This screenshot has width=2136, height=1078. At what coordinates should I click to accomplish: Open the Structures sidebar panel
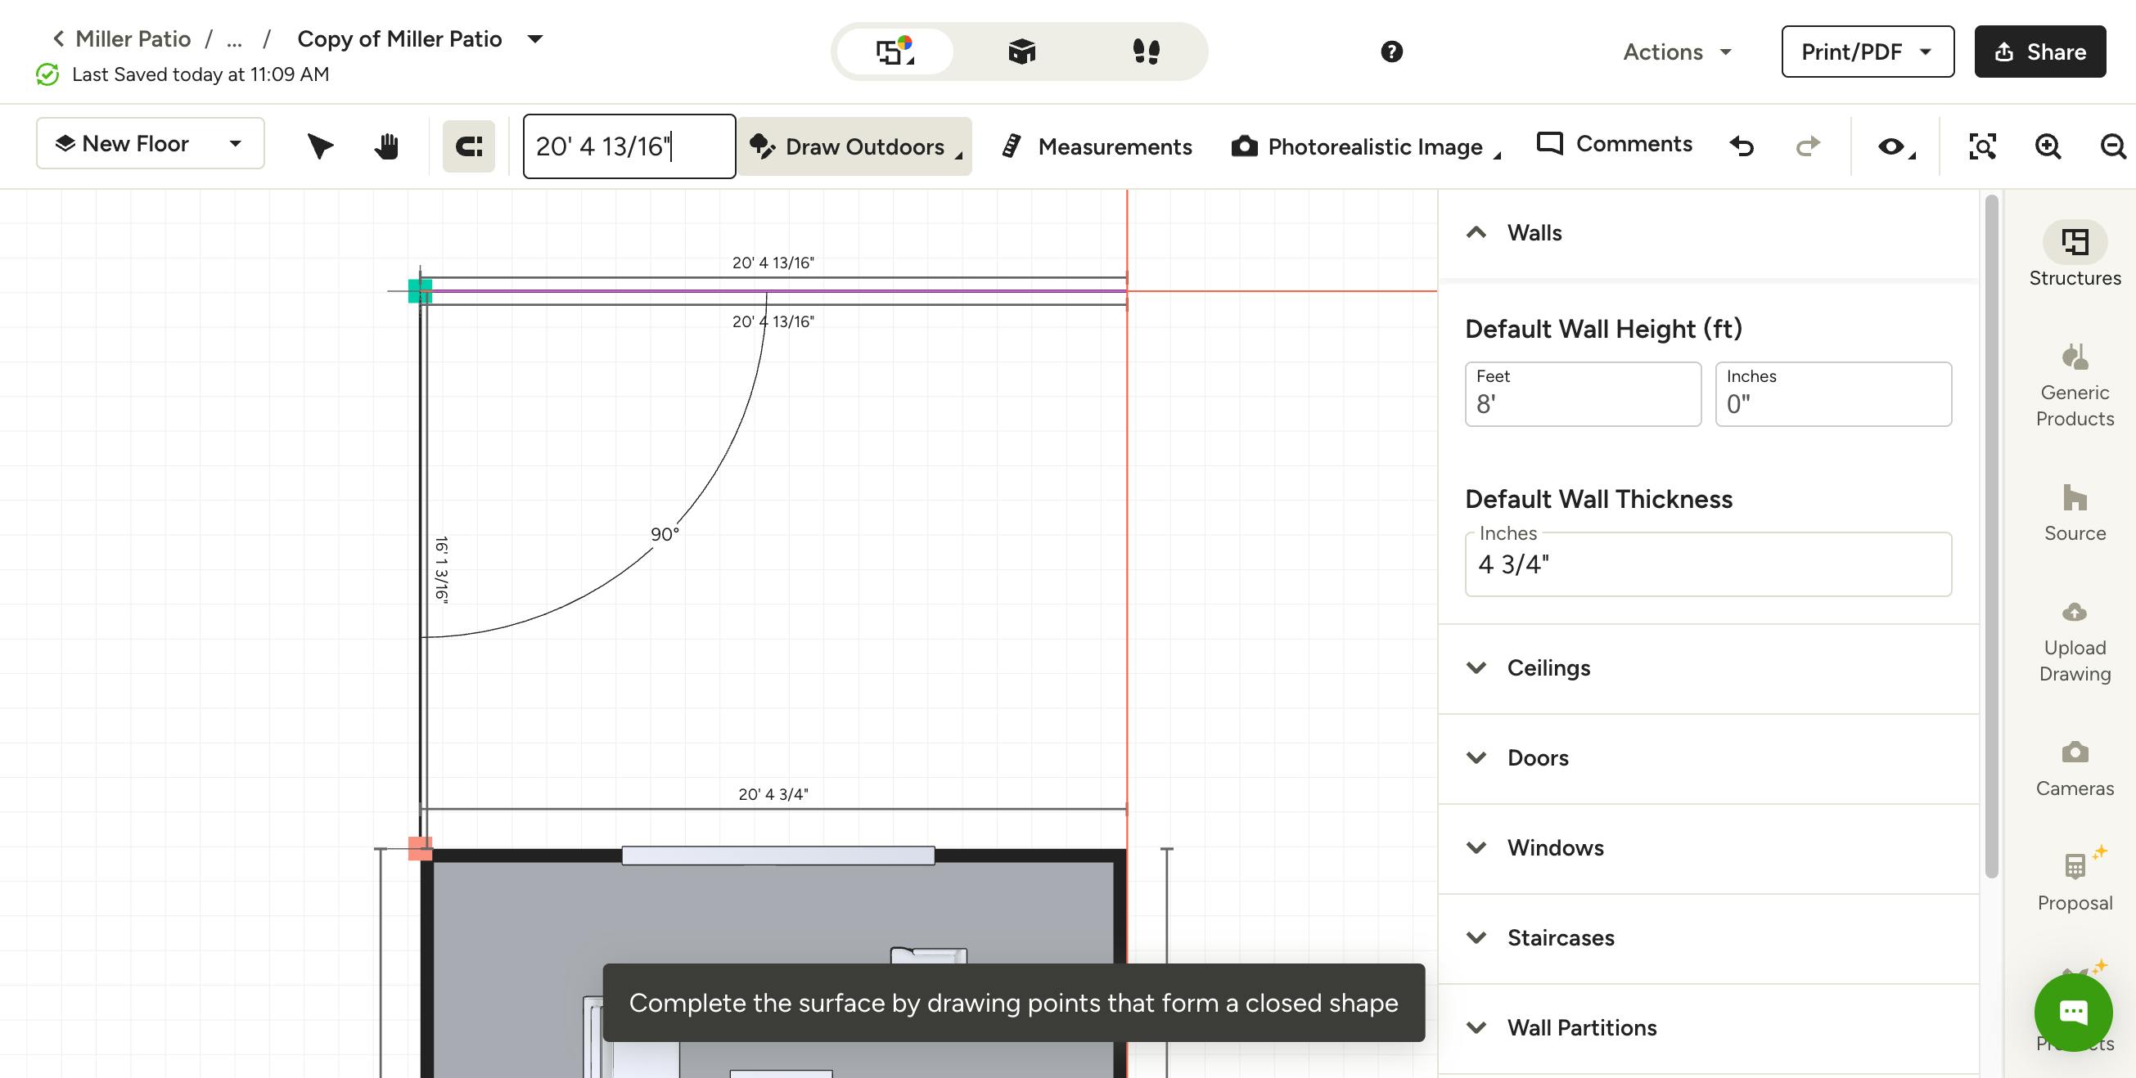click(2075, 254)
